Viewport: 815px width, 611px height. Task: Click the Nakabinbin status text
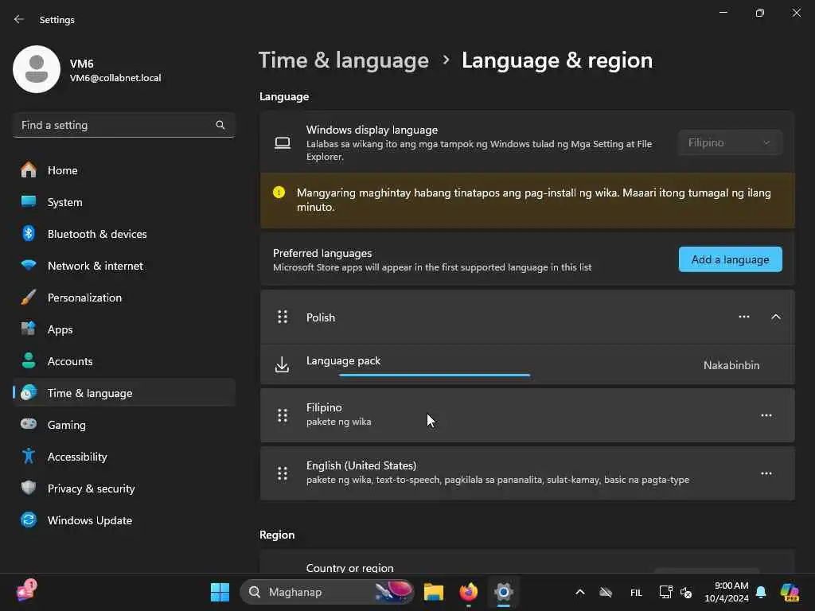point(731,364)
